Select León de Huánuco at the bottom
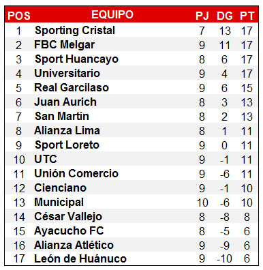 [x=80, y=258]
